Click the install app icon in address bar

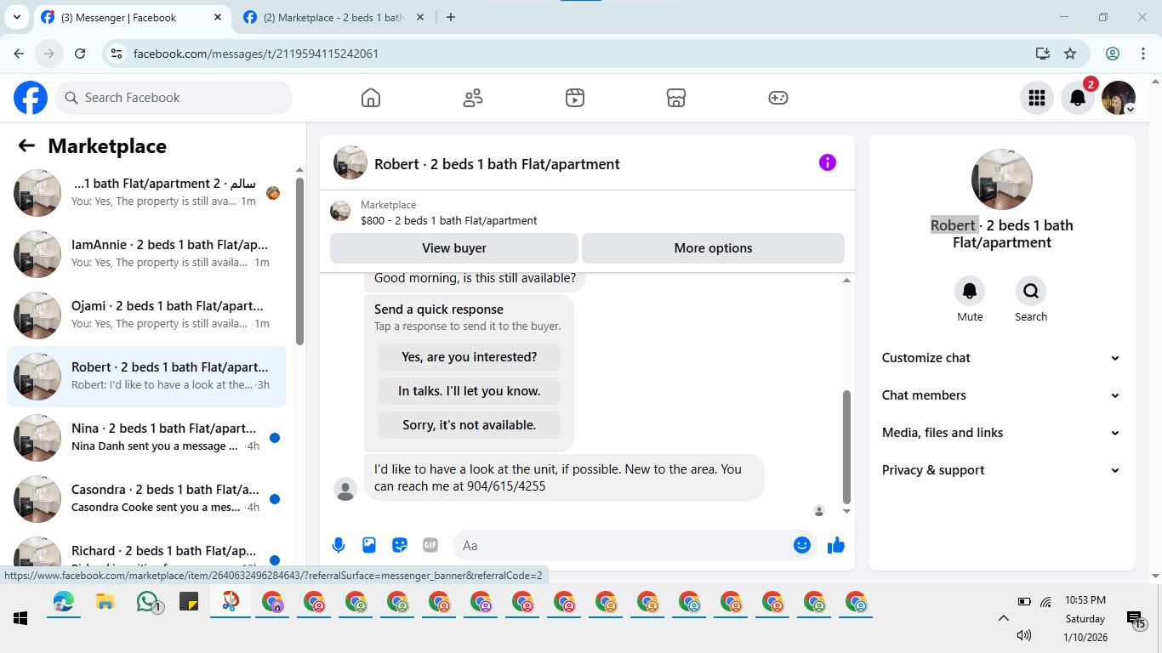point(1043,54)
